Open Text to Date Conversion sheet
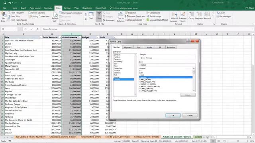The height and width of the screenshot is (143, 255). [117, 137]
